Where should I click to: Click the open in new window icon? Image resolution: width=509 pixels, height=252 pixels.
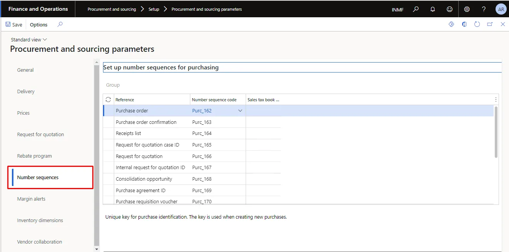[x=490, y=24]
